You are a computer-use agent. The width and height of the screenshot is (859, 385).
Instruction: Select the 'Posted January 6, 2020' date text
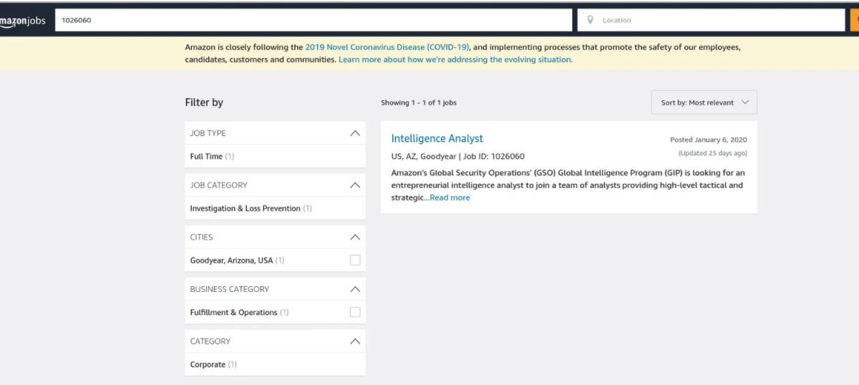(x=708, y=140)
